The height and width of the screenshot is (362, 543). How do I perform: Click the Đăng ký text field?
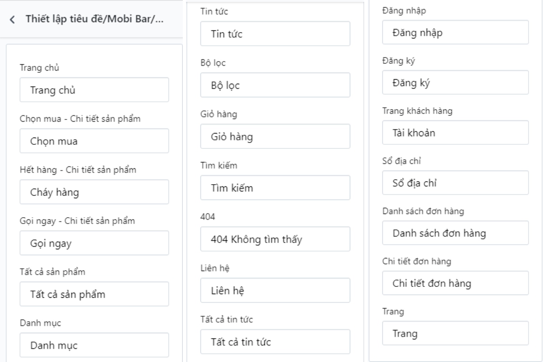click(455, 82)
